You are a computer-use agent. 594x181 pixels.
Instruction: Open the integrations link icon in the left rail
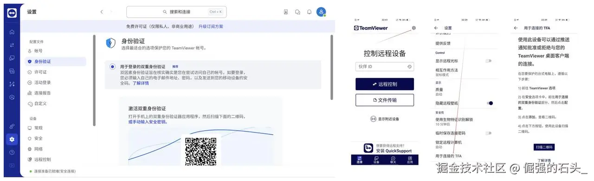click(x=12, y=126)
